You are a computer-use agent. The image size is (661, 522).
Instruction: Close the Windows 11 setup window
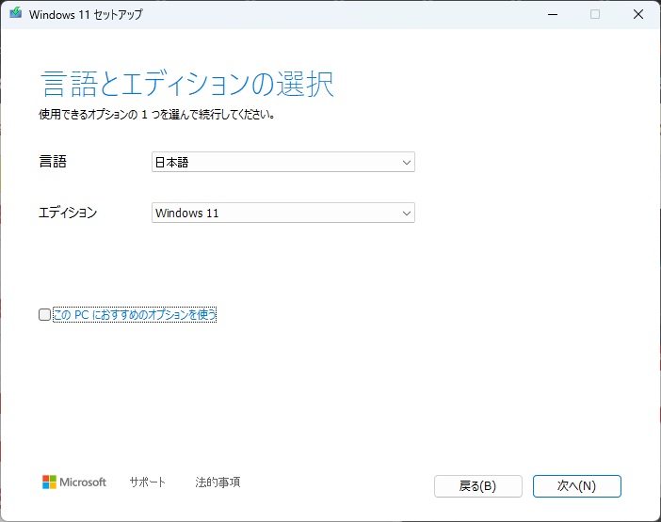pyautogui.click(x=638, y=14)
